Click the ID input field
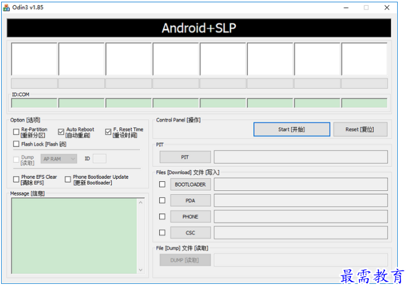The image size is (409, 294). (100, 159)
